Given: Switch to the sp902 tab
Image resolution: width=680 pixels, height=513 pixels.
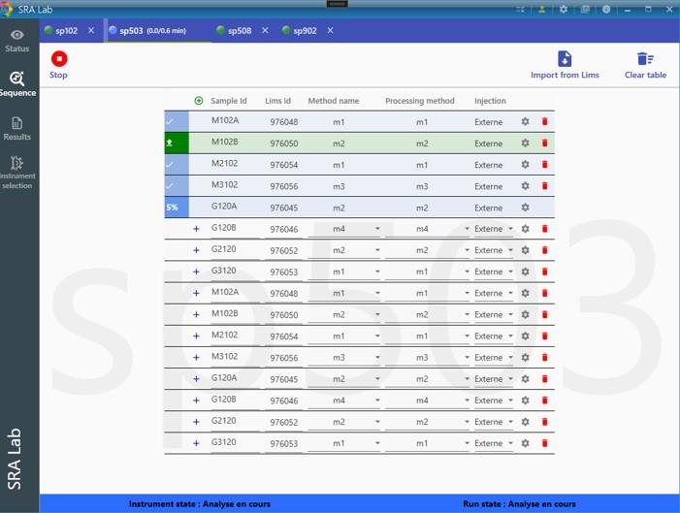Looking at the screenshot, I should pyautogui.click(x=305, y=30).
